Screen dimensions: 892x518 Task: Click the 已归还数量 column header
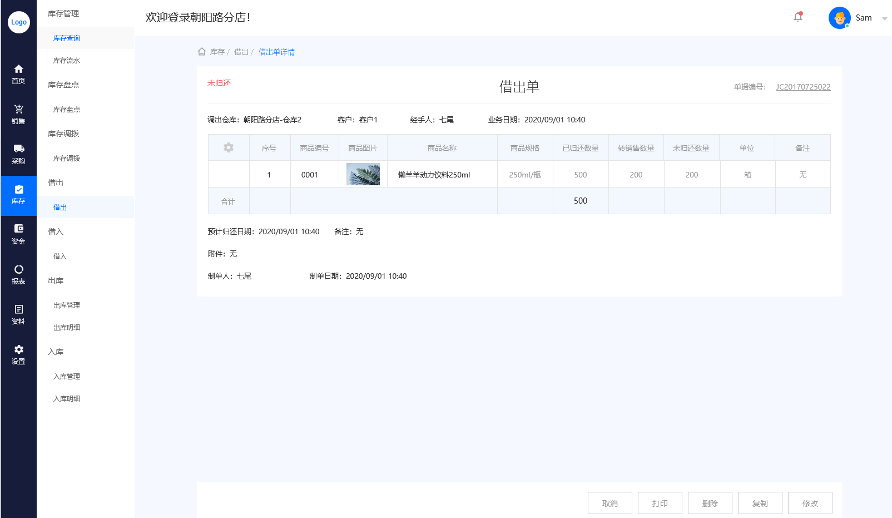click(581, 147)
